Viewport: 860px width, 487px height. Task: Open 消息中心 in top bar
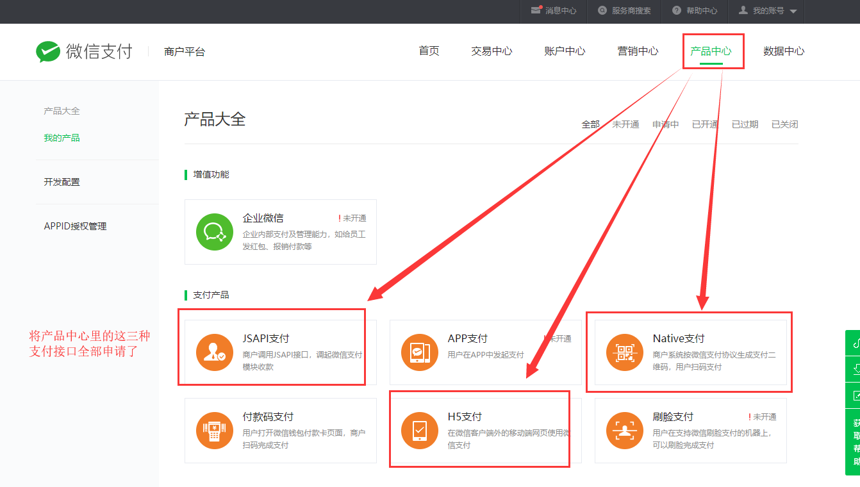point(554,11)
